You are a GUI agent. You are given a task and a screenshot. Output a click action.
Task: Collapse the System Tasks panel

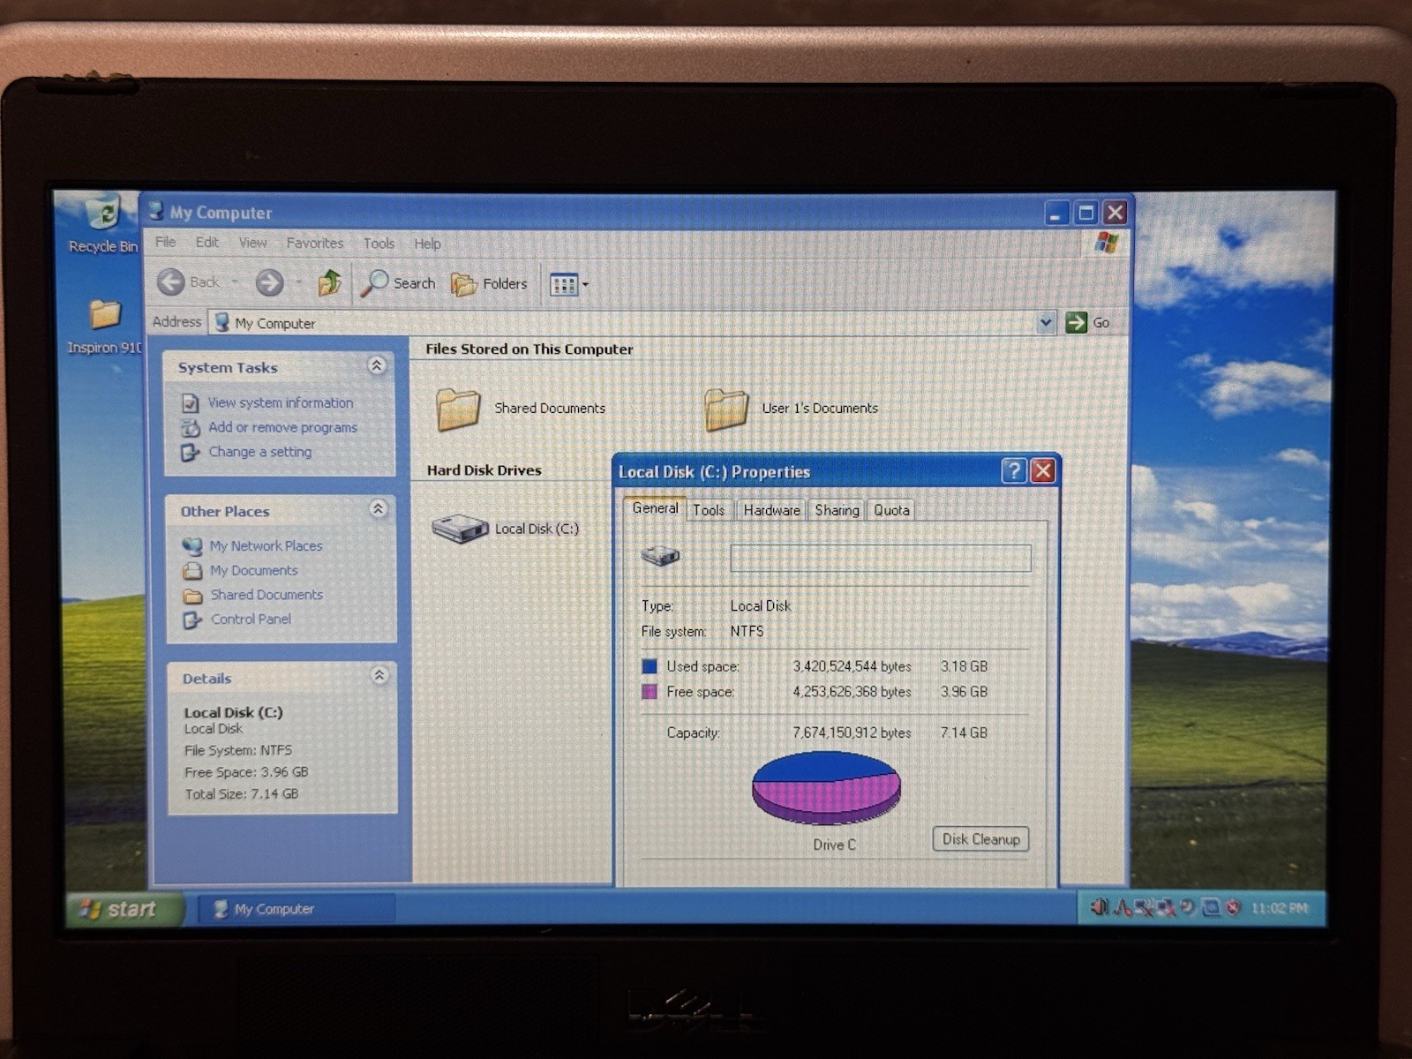pyautogui.click(x=377, y=365)
